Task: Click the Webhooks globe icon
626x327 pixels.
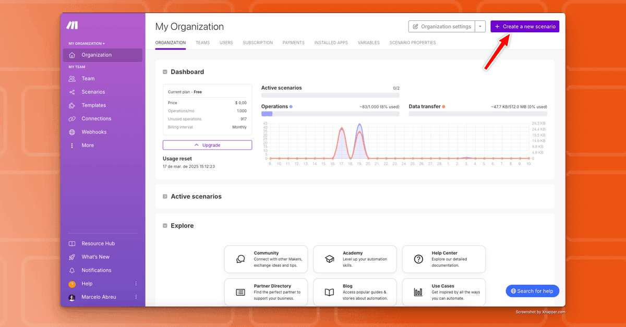Action: [x=72, y=132]
